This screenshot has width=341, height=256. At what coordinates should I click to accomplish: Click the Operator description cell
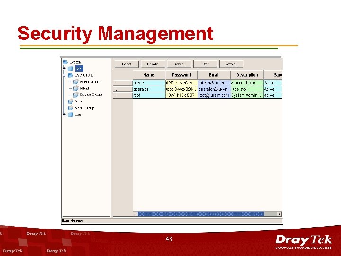[247, 89]
